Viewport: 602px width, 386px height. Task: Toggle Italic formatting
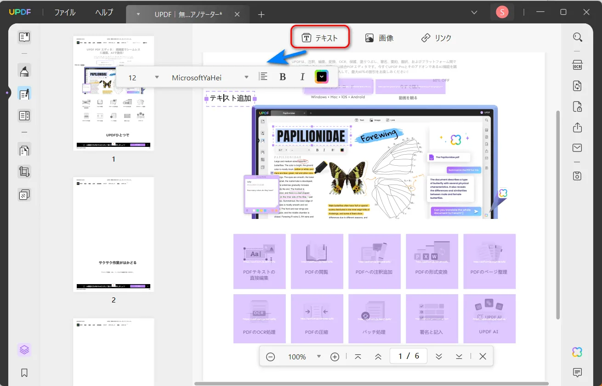pos(302,77)
